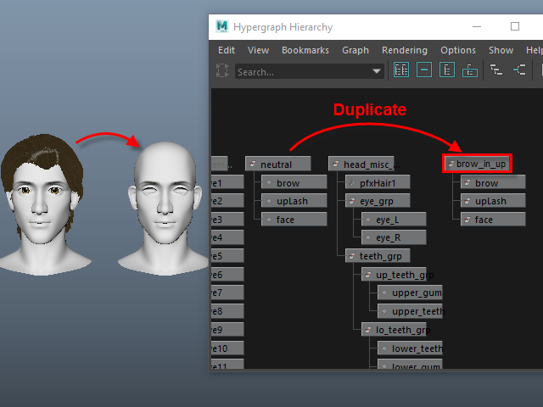Screen dimensions: 543x407
Task: Click the input connections graph icon
Action: tap(519, 70)
